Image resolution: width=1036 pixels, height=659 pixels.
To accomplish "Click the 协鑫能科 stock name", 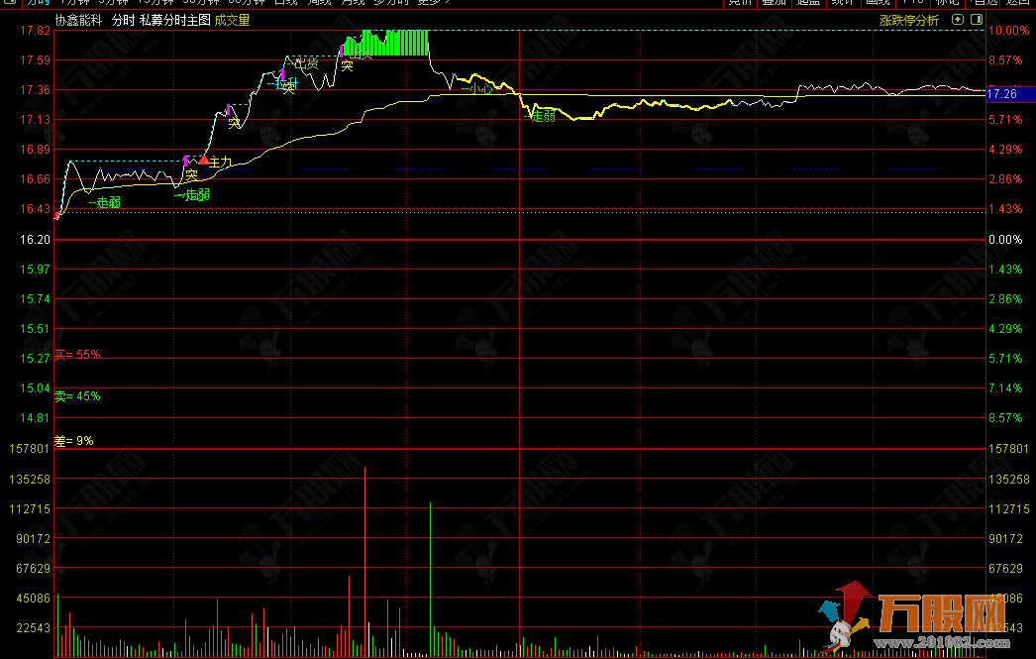I will pos(79,19).
